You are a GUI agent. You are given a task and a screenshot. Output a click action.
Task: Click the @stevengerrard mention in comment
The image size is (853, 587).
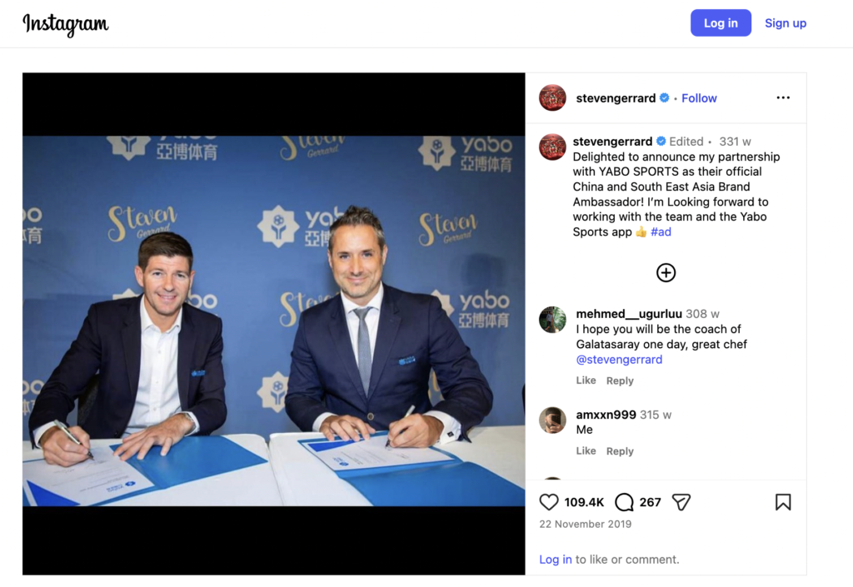point(619,359)
